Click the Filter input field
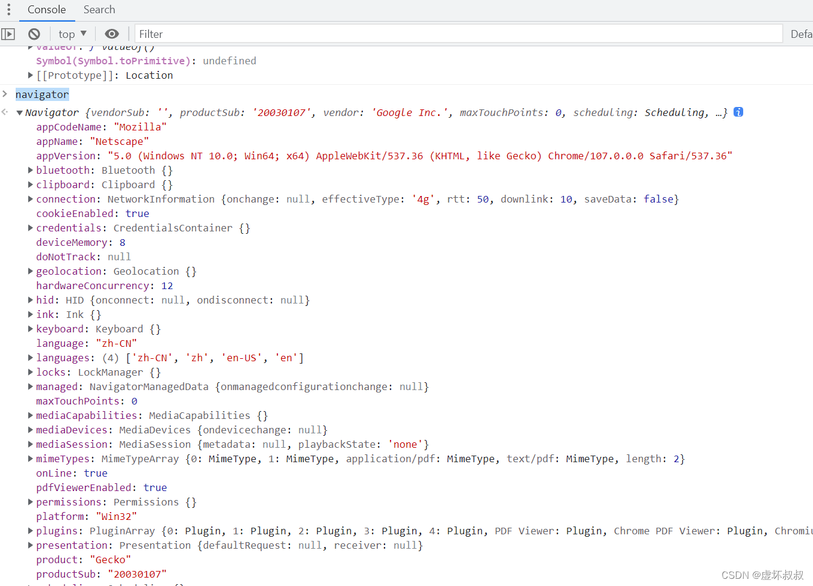 [459, 34]
